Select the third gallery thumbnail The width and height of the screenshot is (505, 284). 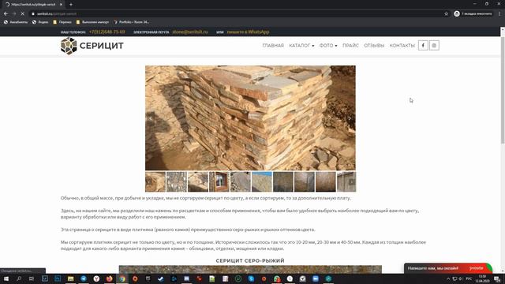[198, 181]
